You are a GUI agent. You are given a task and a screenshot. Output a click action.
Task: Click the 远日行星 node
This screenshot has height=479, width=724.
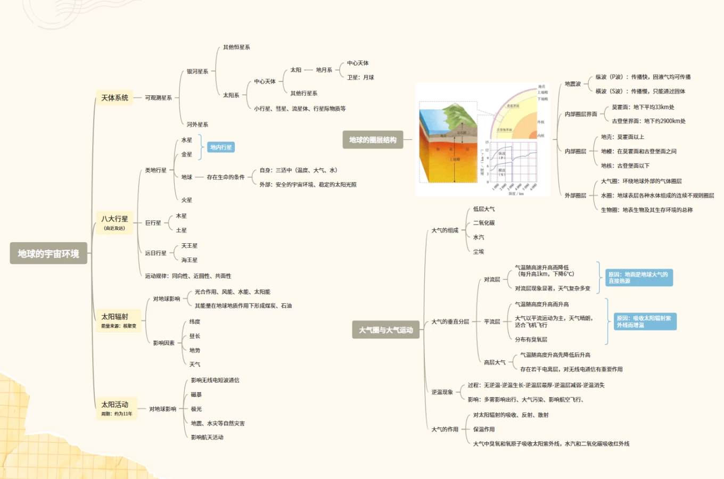[x=156, y=253]
